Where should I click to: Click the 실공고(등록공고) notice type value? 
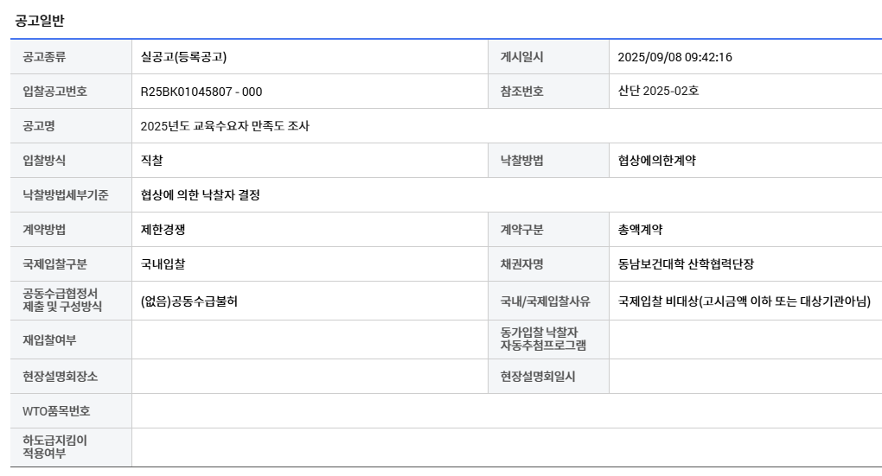[x=184, y=57]
